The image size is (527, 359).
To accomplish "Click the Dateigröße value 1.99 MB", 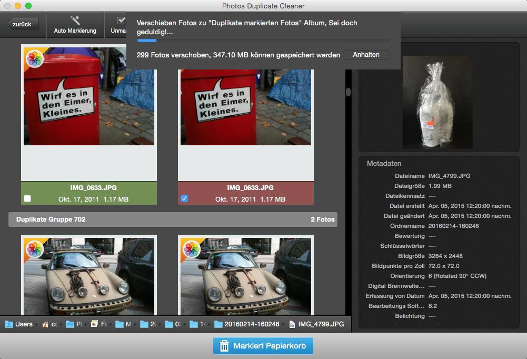I will pos(440,186).
